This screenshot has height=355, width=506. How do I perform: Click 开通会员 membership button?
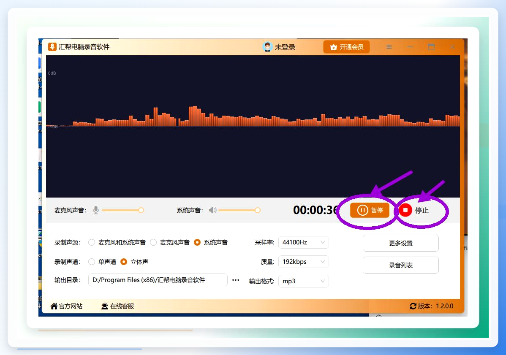[347, 47]
